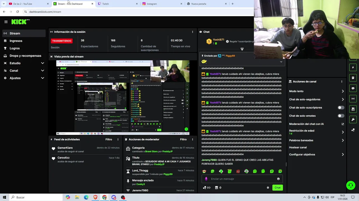Click Hostear canal action

(298, 147)
